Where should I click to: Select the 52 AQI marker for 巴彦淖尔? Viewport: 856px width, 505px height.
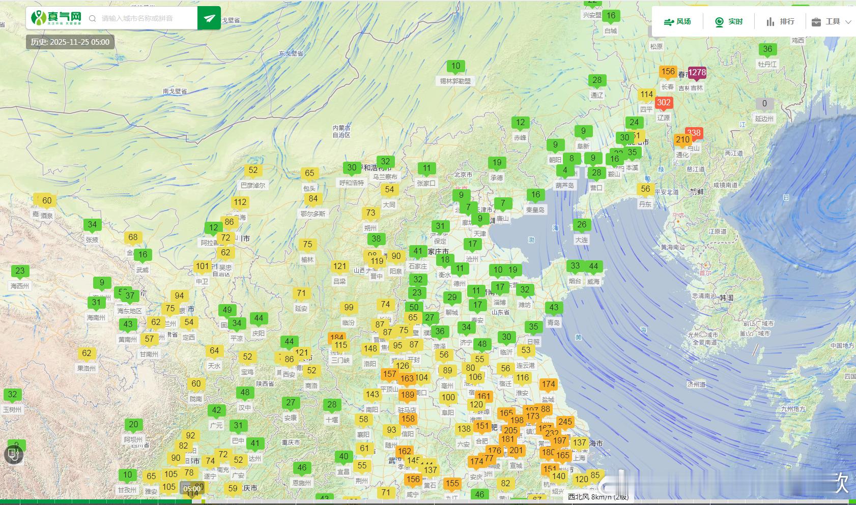(x=253, y=170)
